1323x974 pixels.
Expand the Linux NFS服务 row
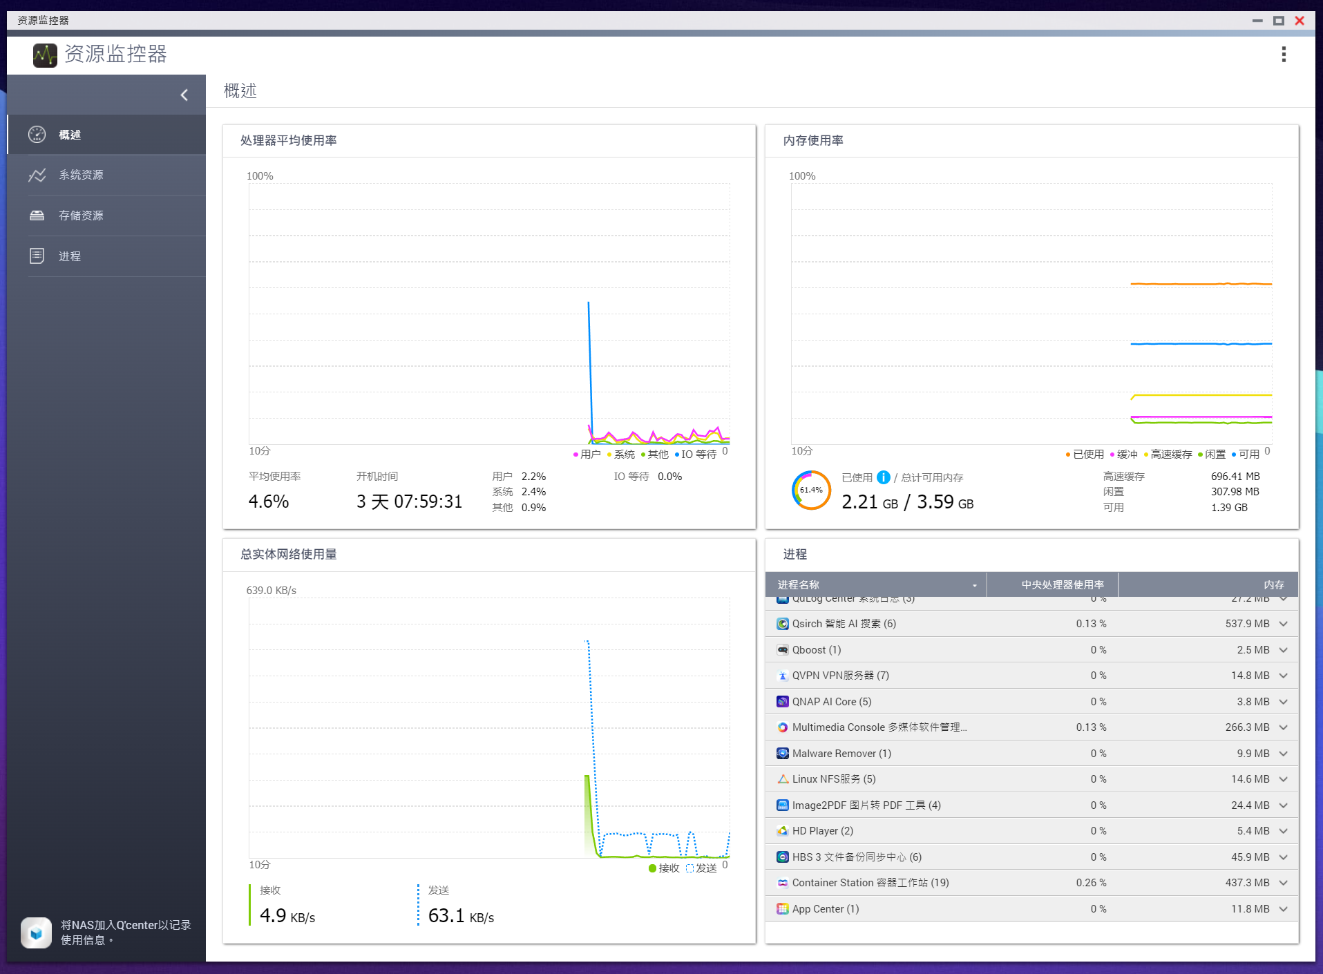click(1284, 779)
